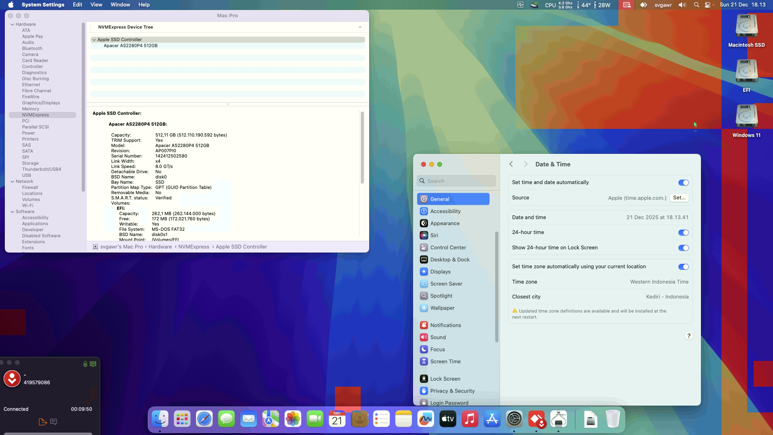
Task: Open Maps app in Dock
Action: click(271, 419)
